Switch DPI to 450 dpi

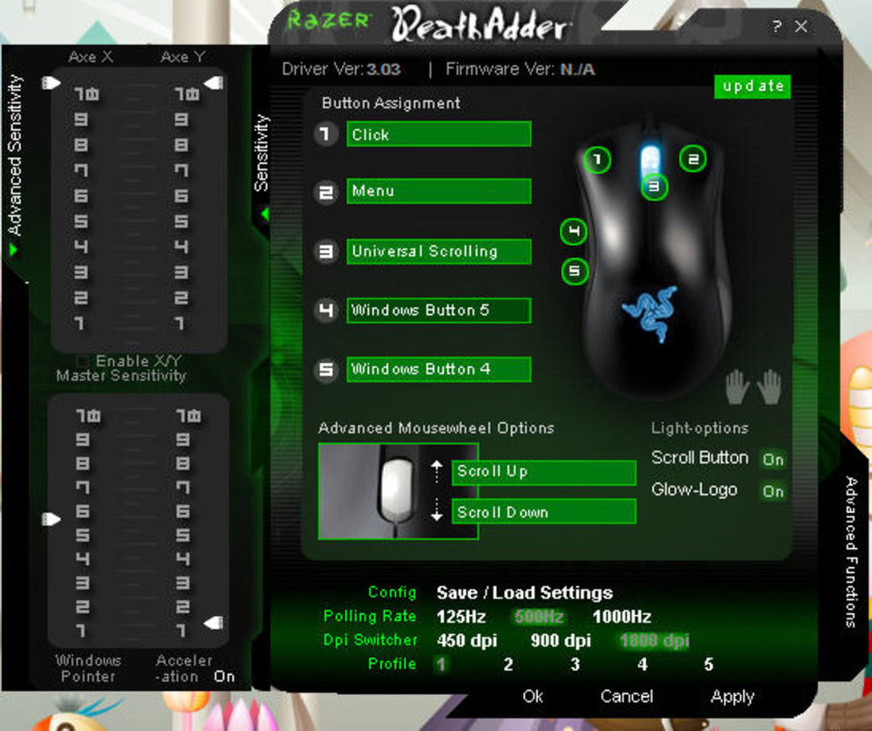(467, 641)
